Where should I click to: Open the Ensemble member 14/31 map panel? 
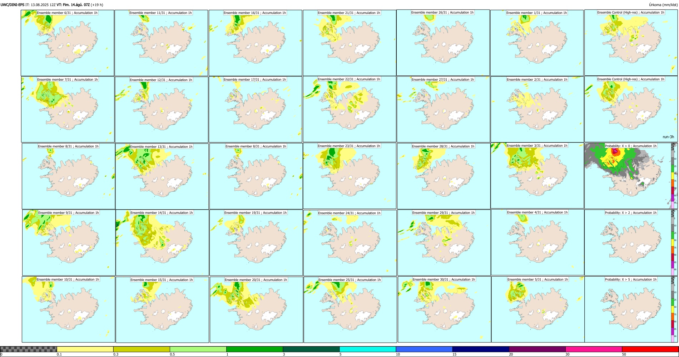162,243
